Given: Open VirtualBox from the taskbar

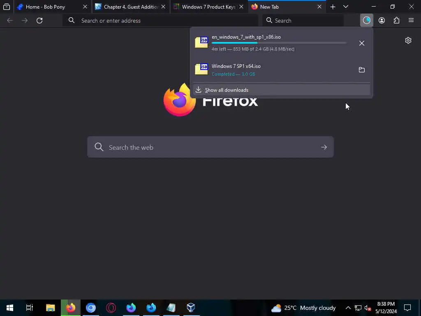Looking at the screenshot, I should coord(191,308).
